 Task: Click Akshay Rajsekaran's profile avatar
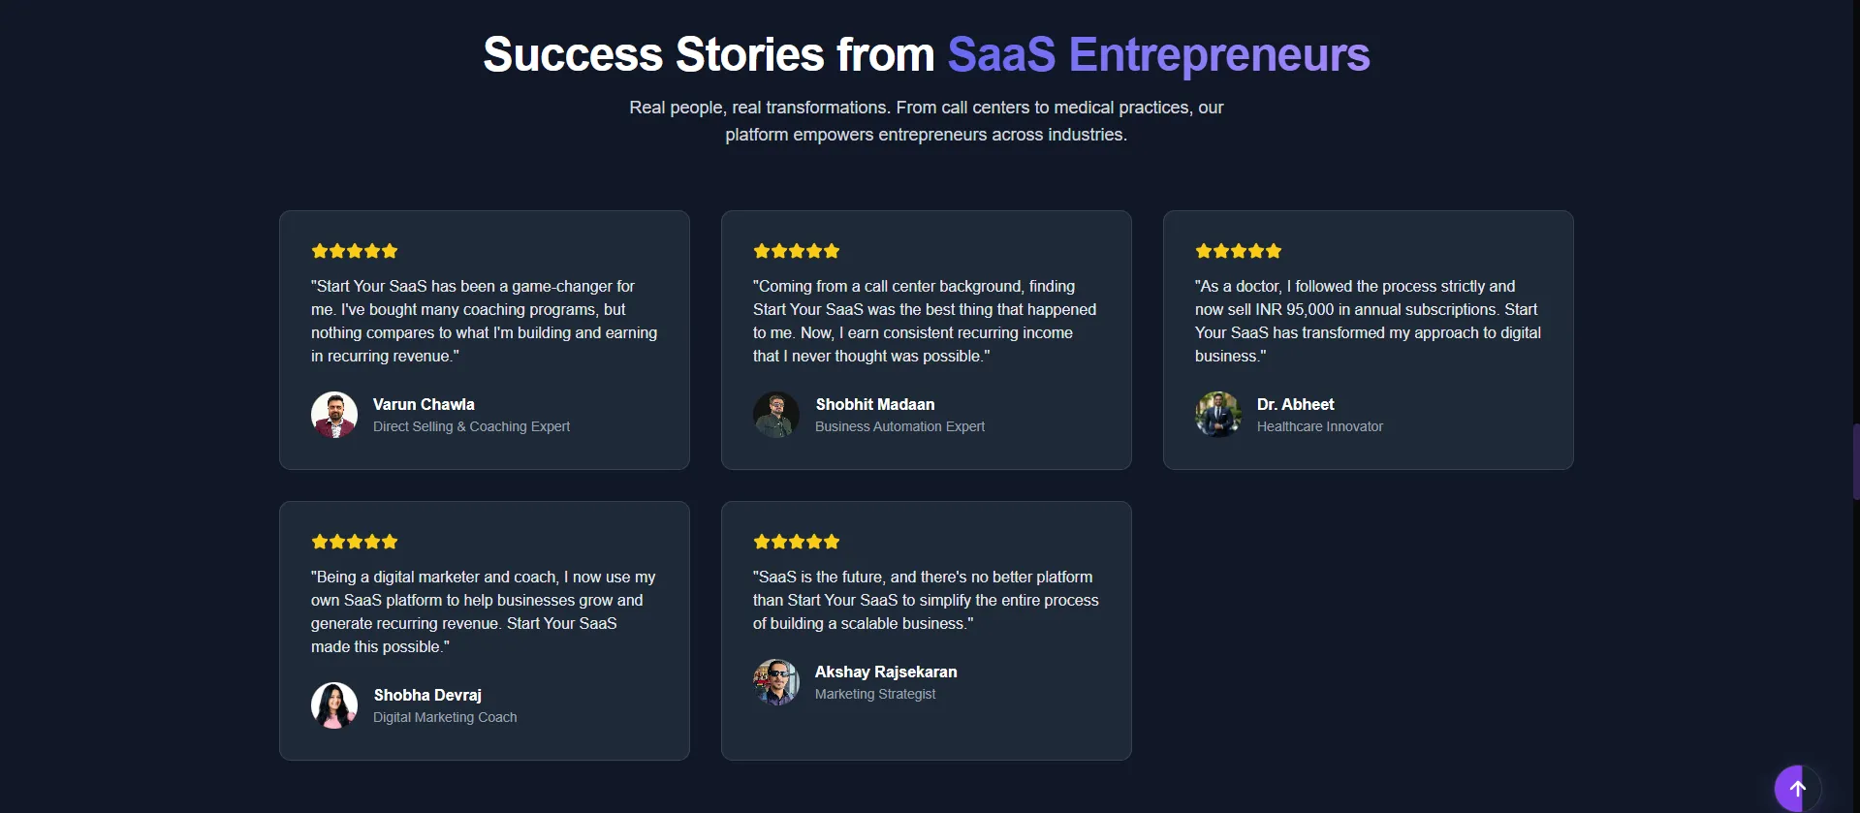click(x=776, y=682)
